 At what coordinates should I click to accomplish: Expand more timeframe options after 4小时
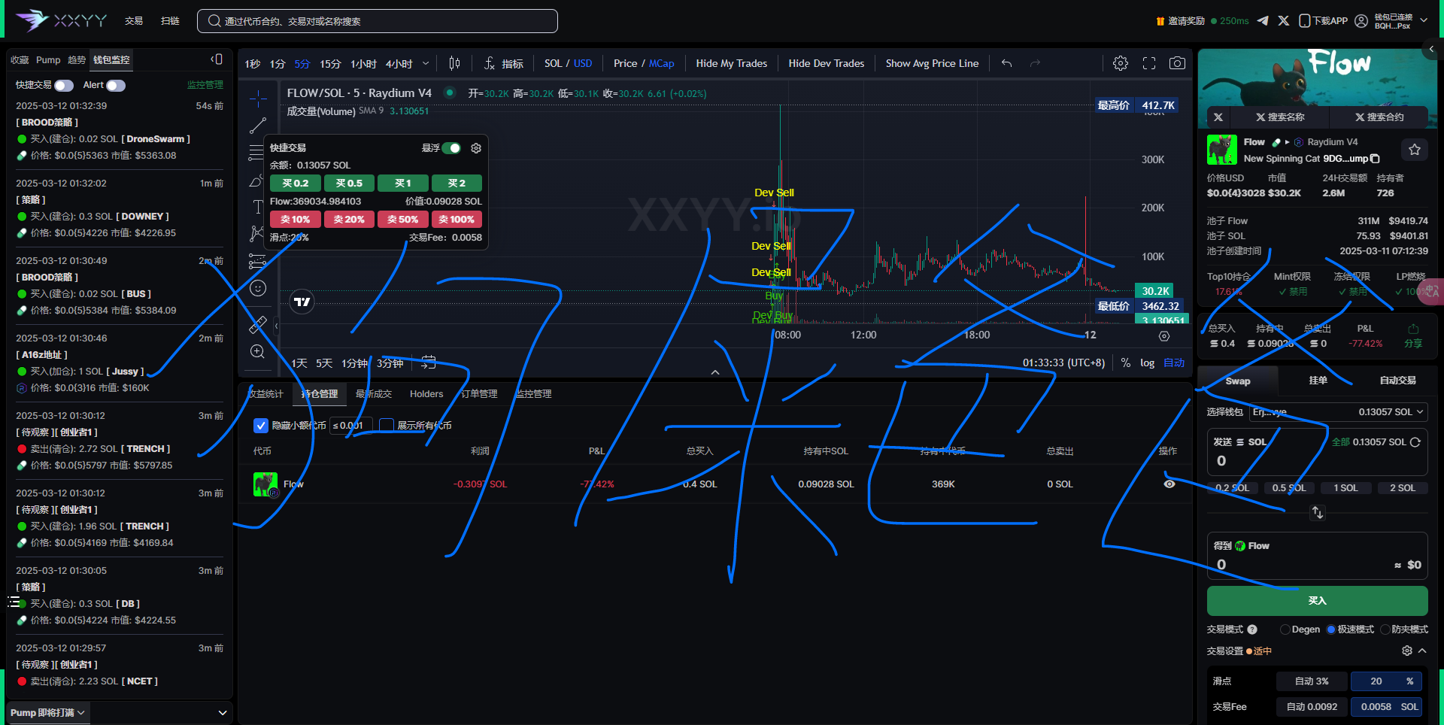(426, 64)
